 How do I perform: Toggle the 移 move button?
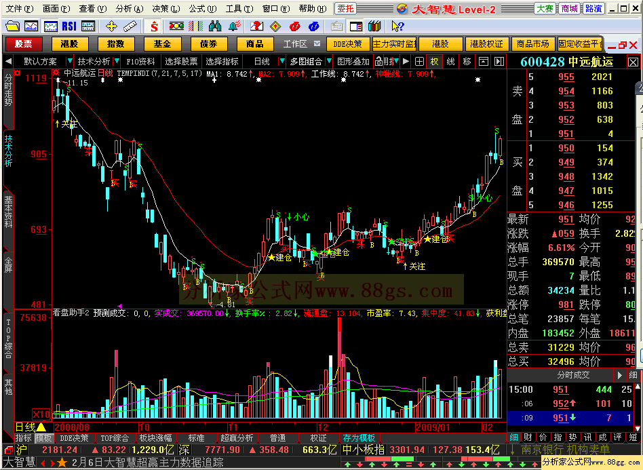pyautogui.click(x=467, y=62)
